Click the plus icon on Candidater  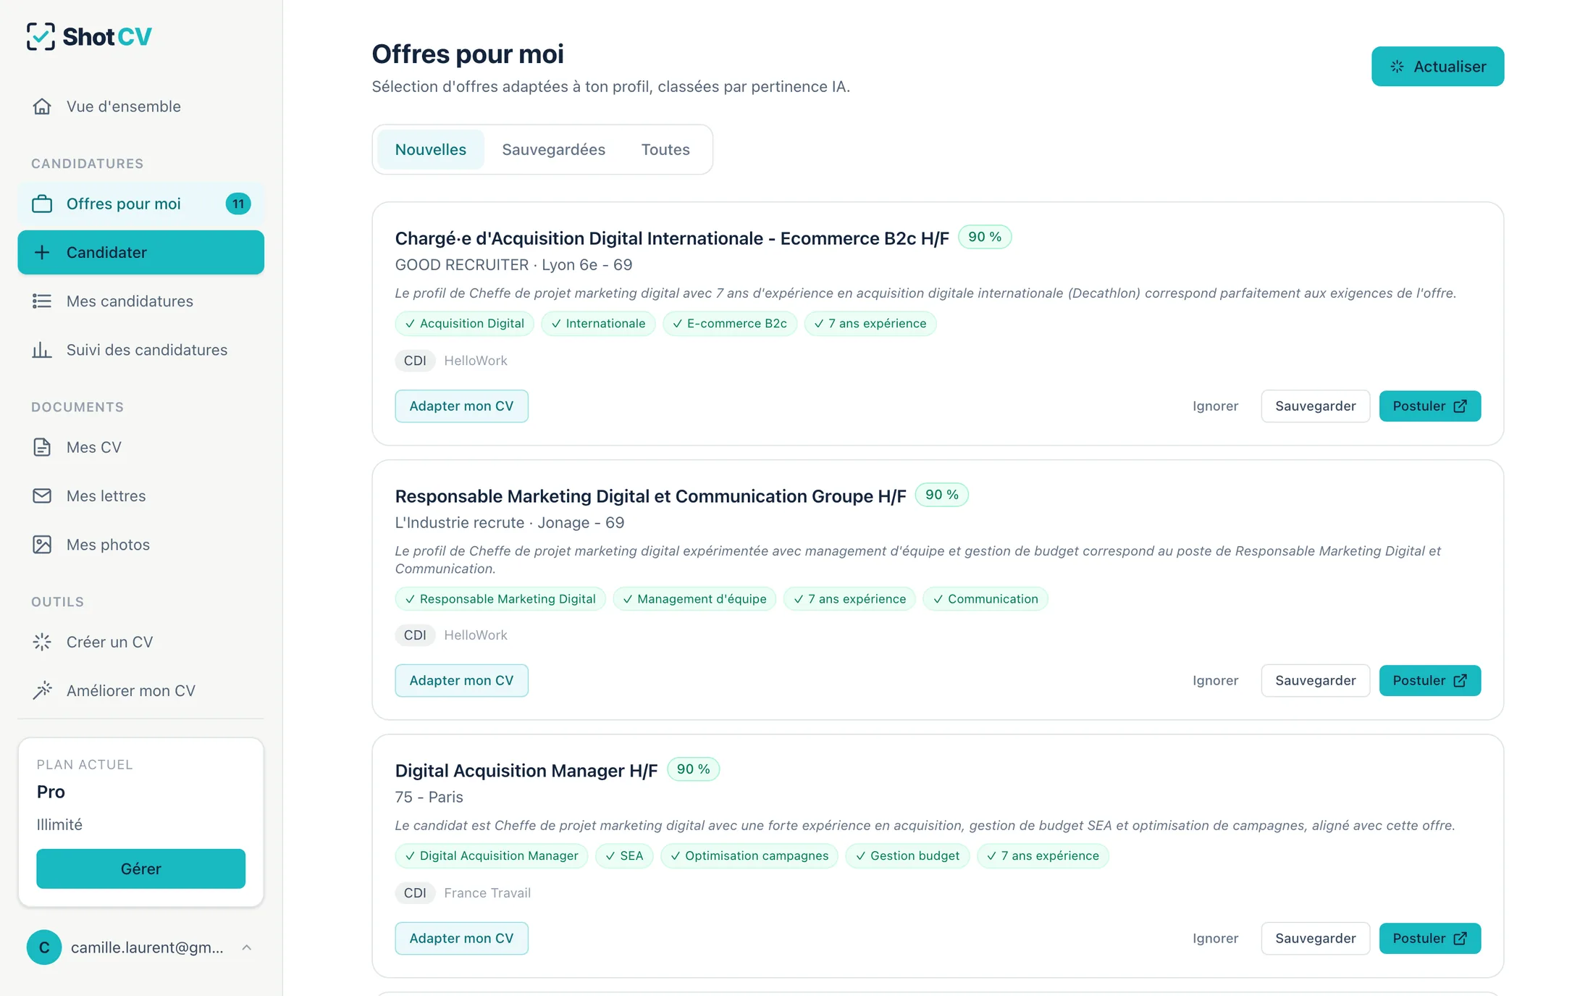[42, 252]
